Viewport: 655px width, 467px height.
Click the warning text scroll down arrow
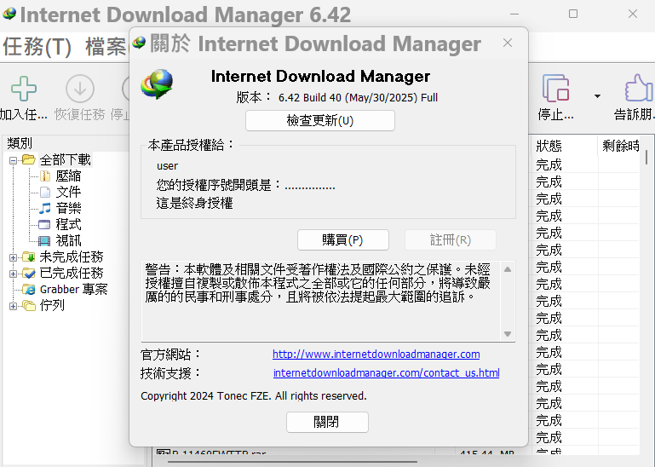point(508,333)
